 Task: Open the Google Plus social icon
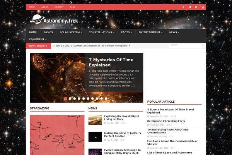pyautogui.click(x=197, y=7)
